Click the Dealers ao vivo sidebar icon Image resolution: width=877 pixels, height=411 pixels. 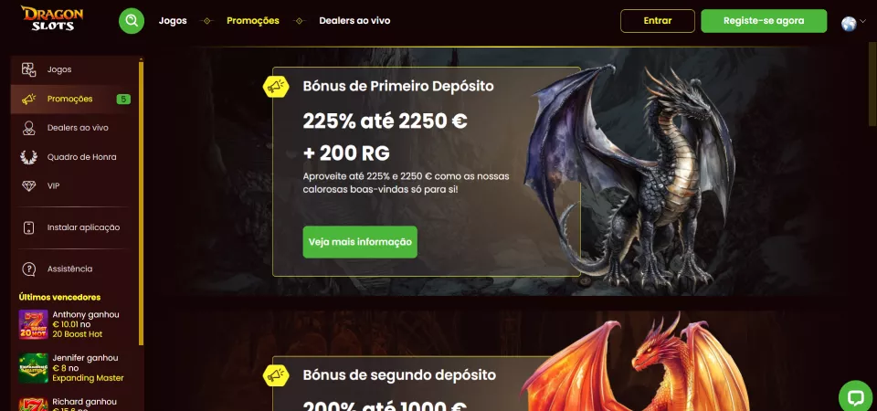28,128
